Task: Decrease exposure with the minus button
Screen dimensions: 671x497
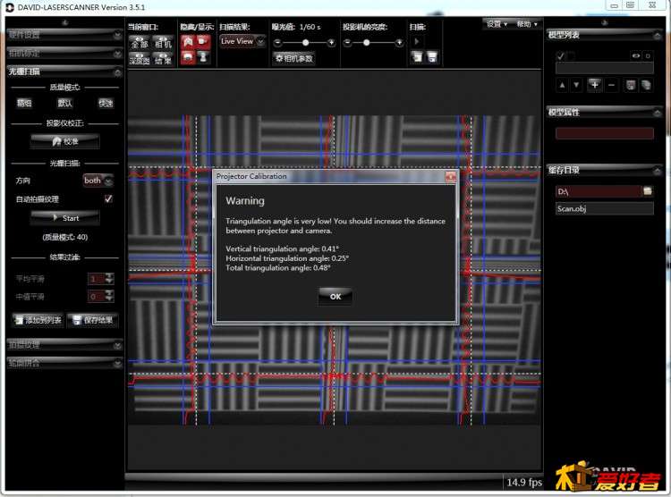Action: click(x=277, y=42)
